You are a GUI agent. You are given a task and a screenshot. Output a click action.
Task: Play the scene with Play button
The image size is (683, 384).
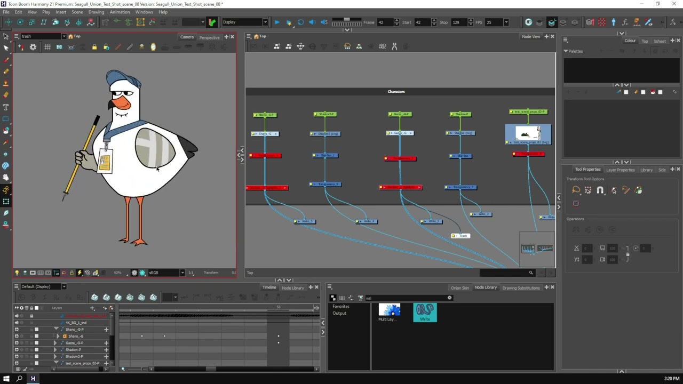pyautogui.click(x=276, y=22)
